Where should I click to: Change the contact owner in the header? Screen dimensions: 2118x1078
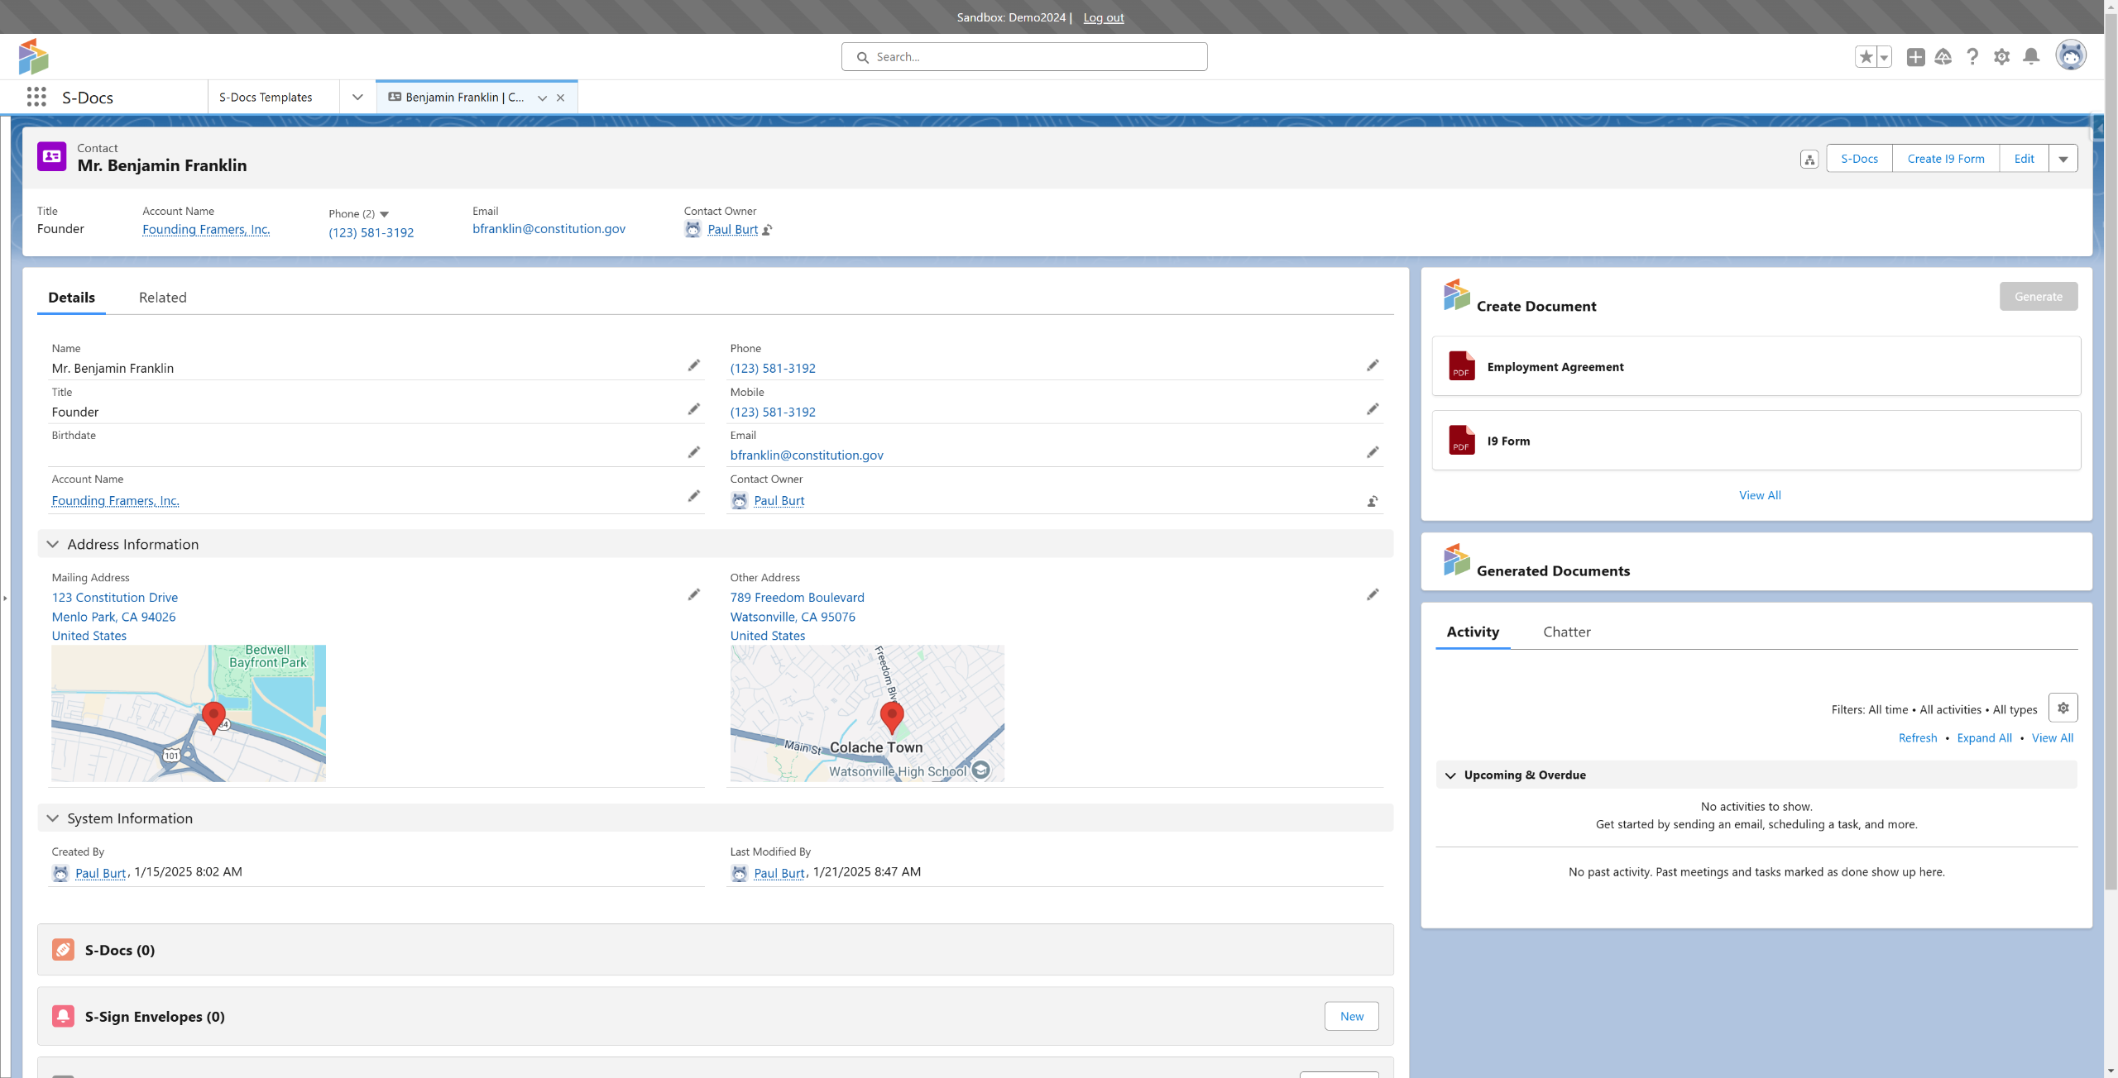[x=768, y=230]
